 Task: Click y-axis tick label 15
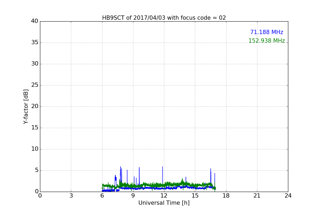(x=34, y=128)
